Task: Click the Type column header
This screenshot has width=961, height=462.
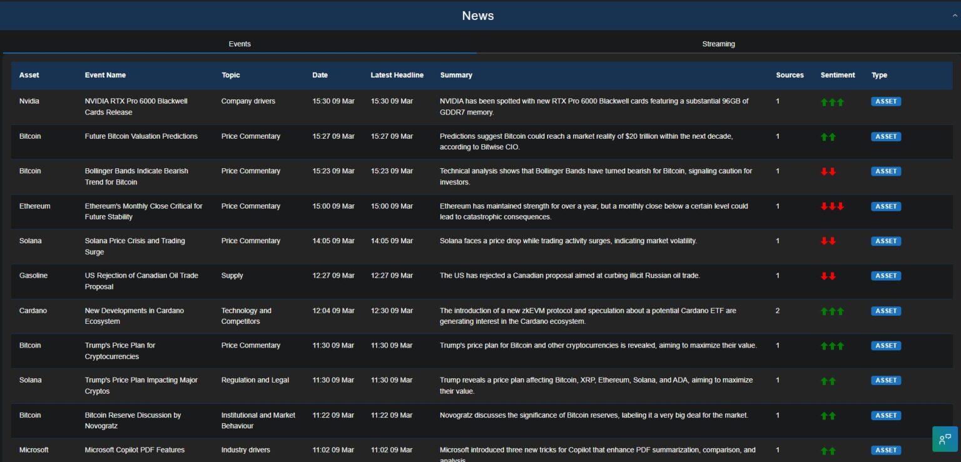Action: tap(879, 75)
